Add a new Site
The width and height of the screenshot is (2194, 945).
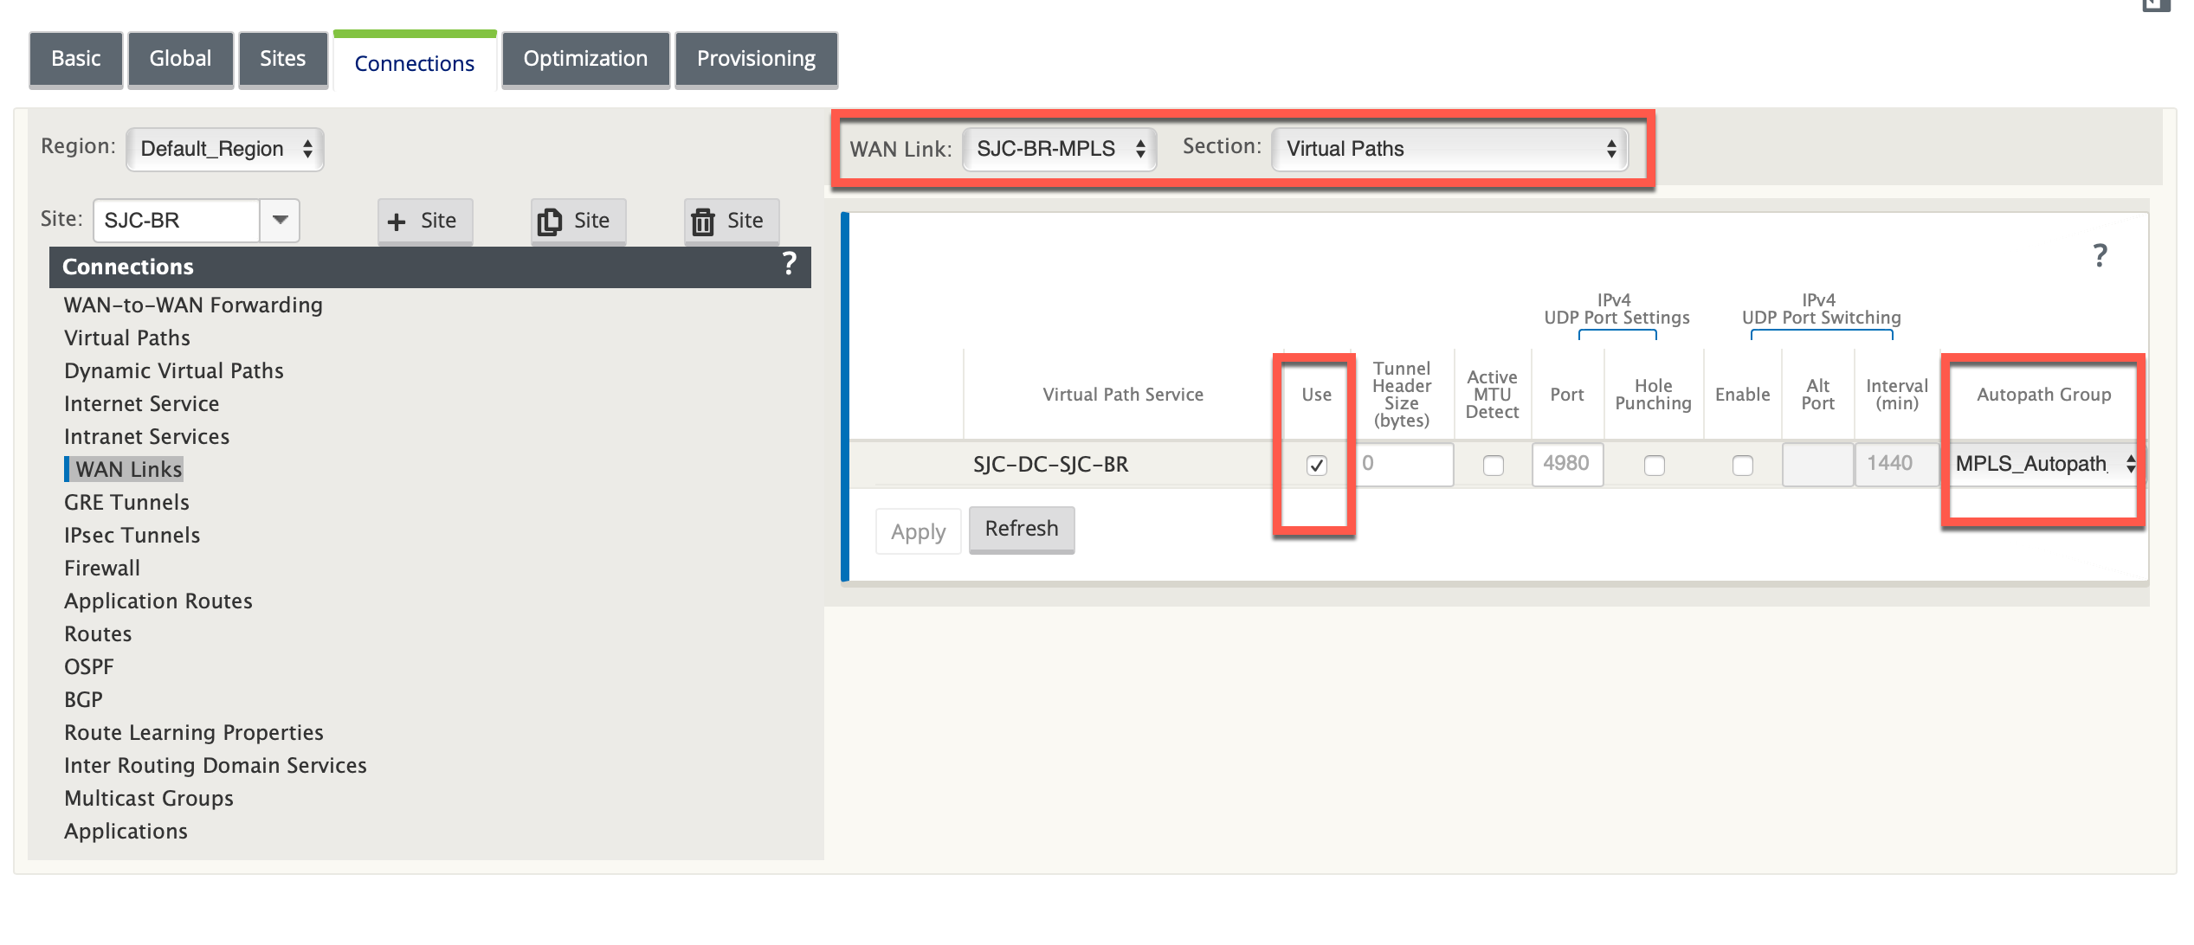point(424,221)
